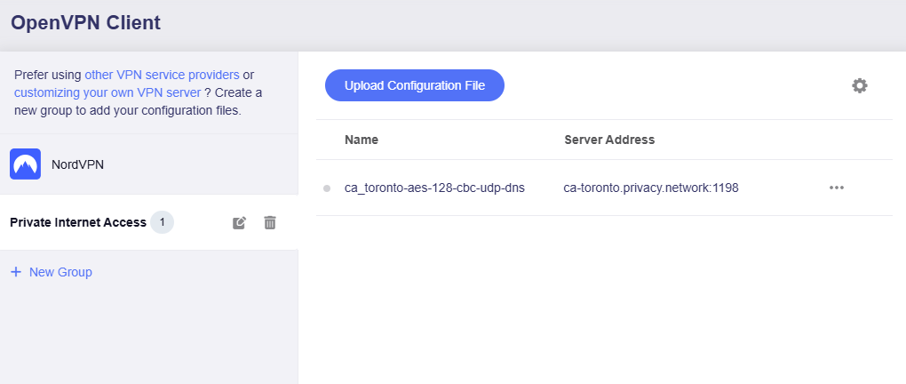Select the Private Internet Access group name

click(x=78, y=222)
